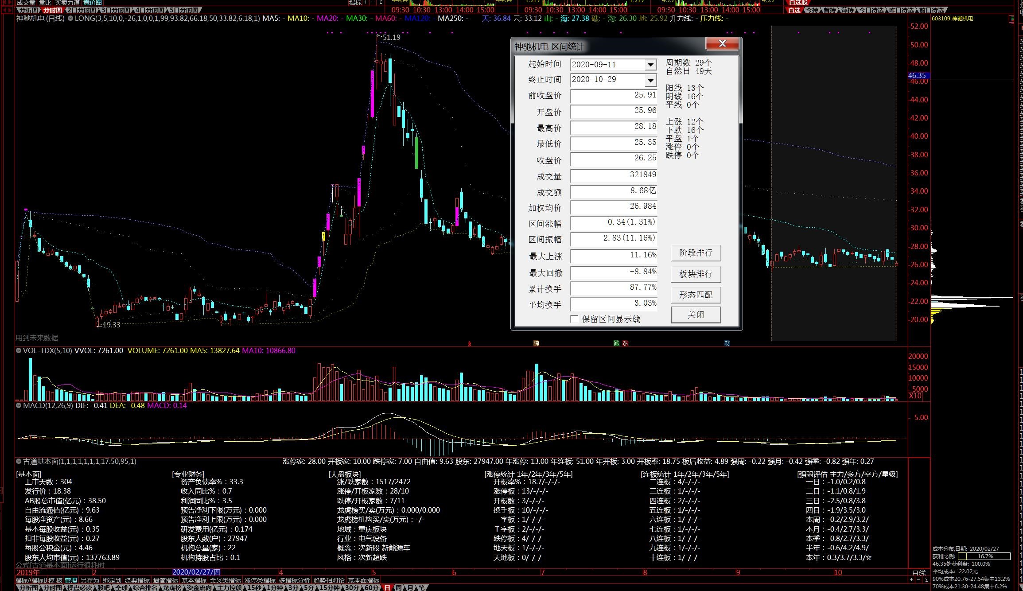Click 另存为 in indicator toolbar
Viewport: 1023px width, 591px height.
click(x=89, y=580)
